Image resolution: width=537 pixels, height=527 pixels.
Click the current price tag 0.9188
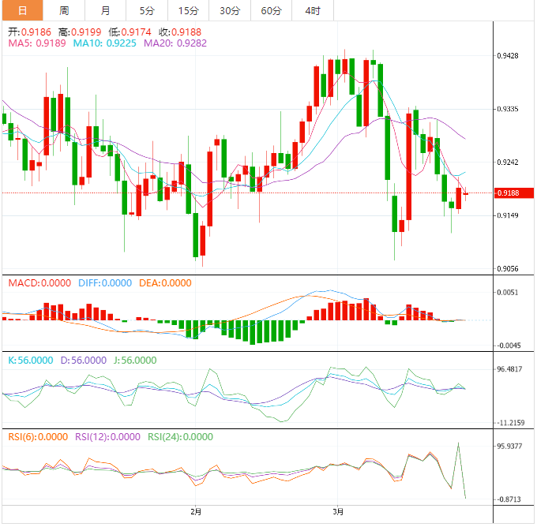[514, 193]
